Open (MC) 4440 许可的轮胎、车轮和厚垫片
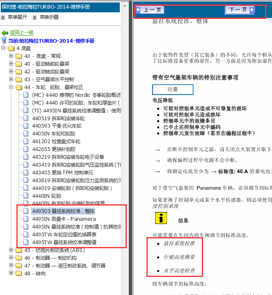Screen dimensions: 272x295 pos(76,103)
